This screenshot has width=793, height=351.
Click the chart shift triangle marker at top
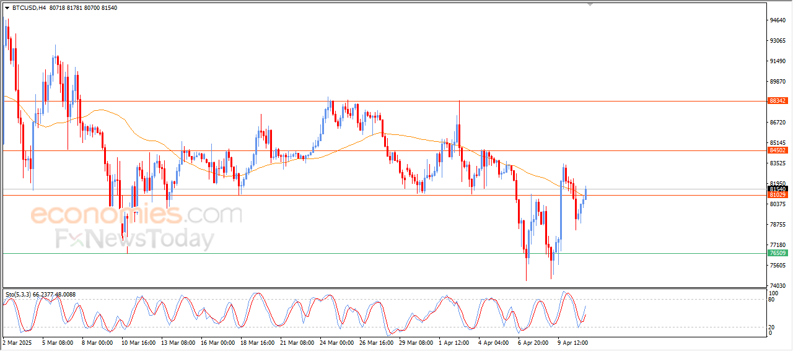click(x=590, y=4)
